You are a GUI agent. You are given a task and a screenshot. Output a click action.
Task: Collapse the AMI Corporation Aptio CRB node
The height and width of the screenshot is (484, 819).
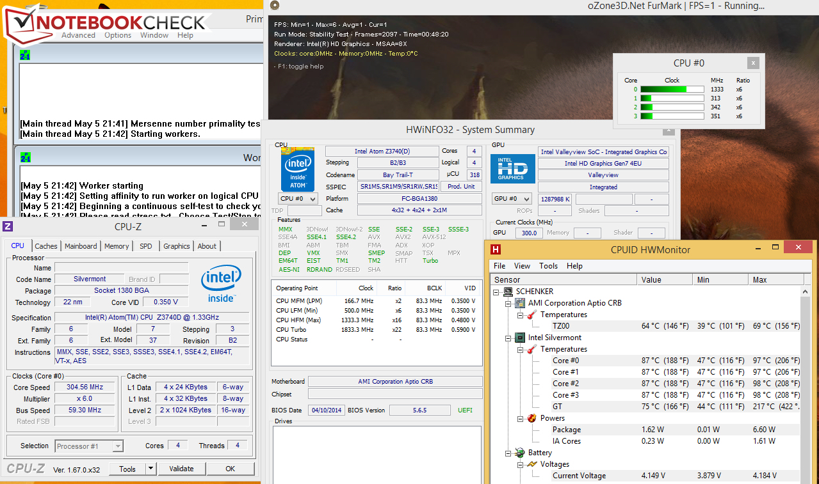click(508, 303)
